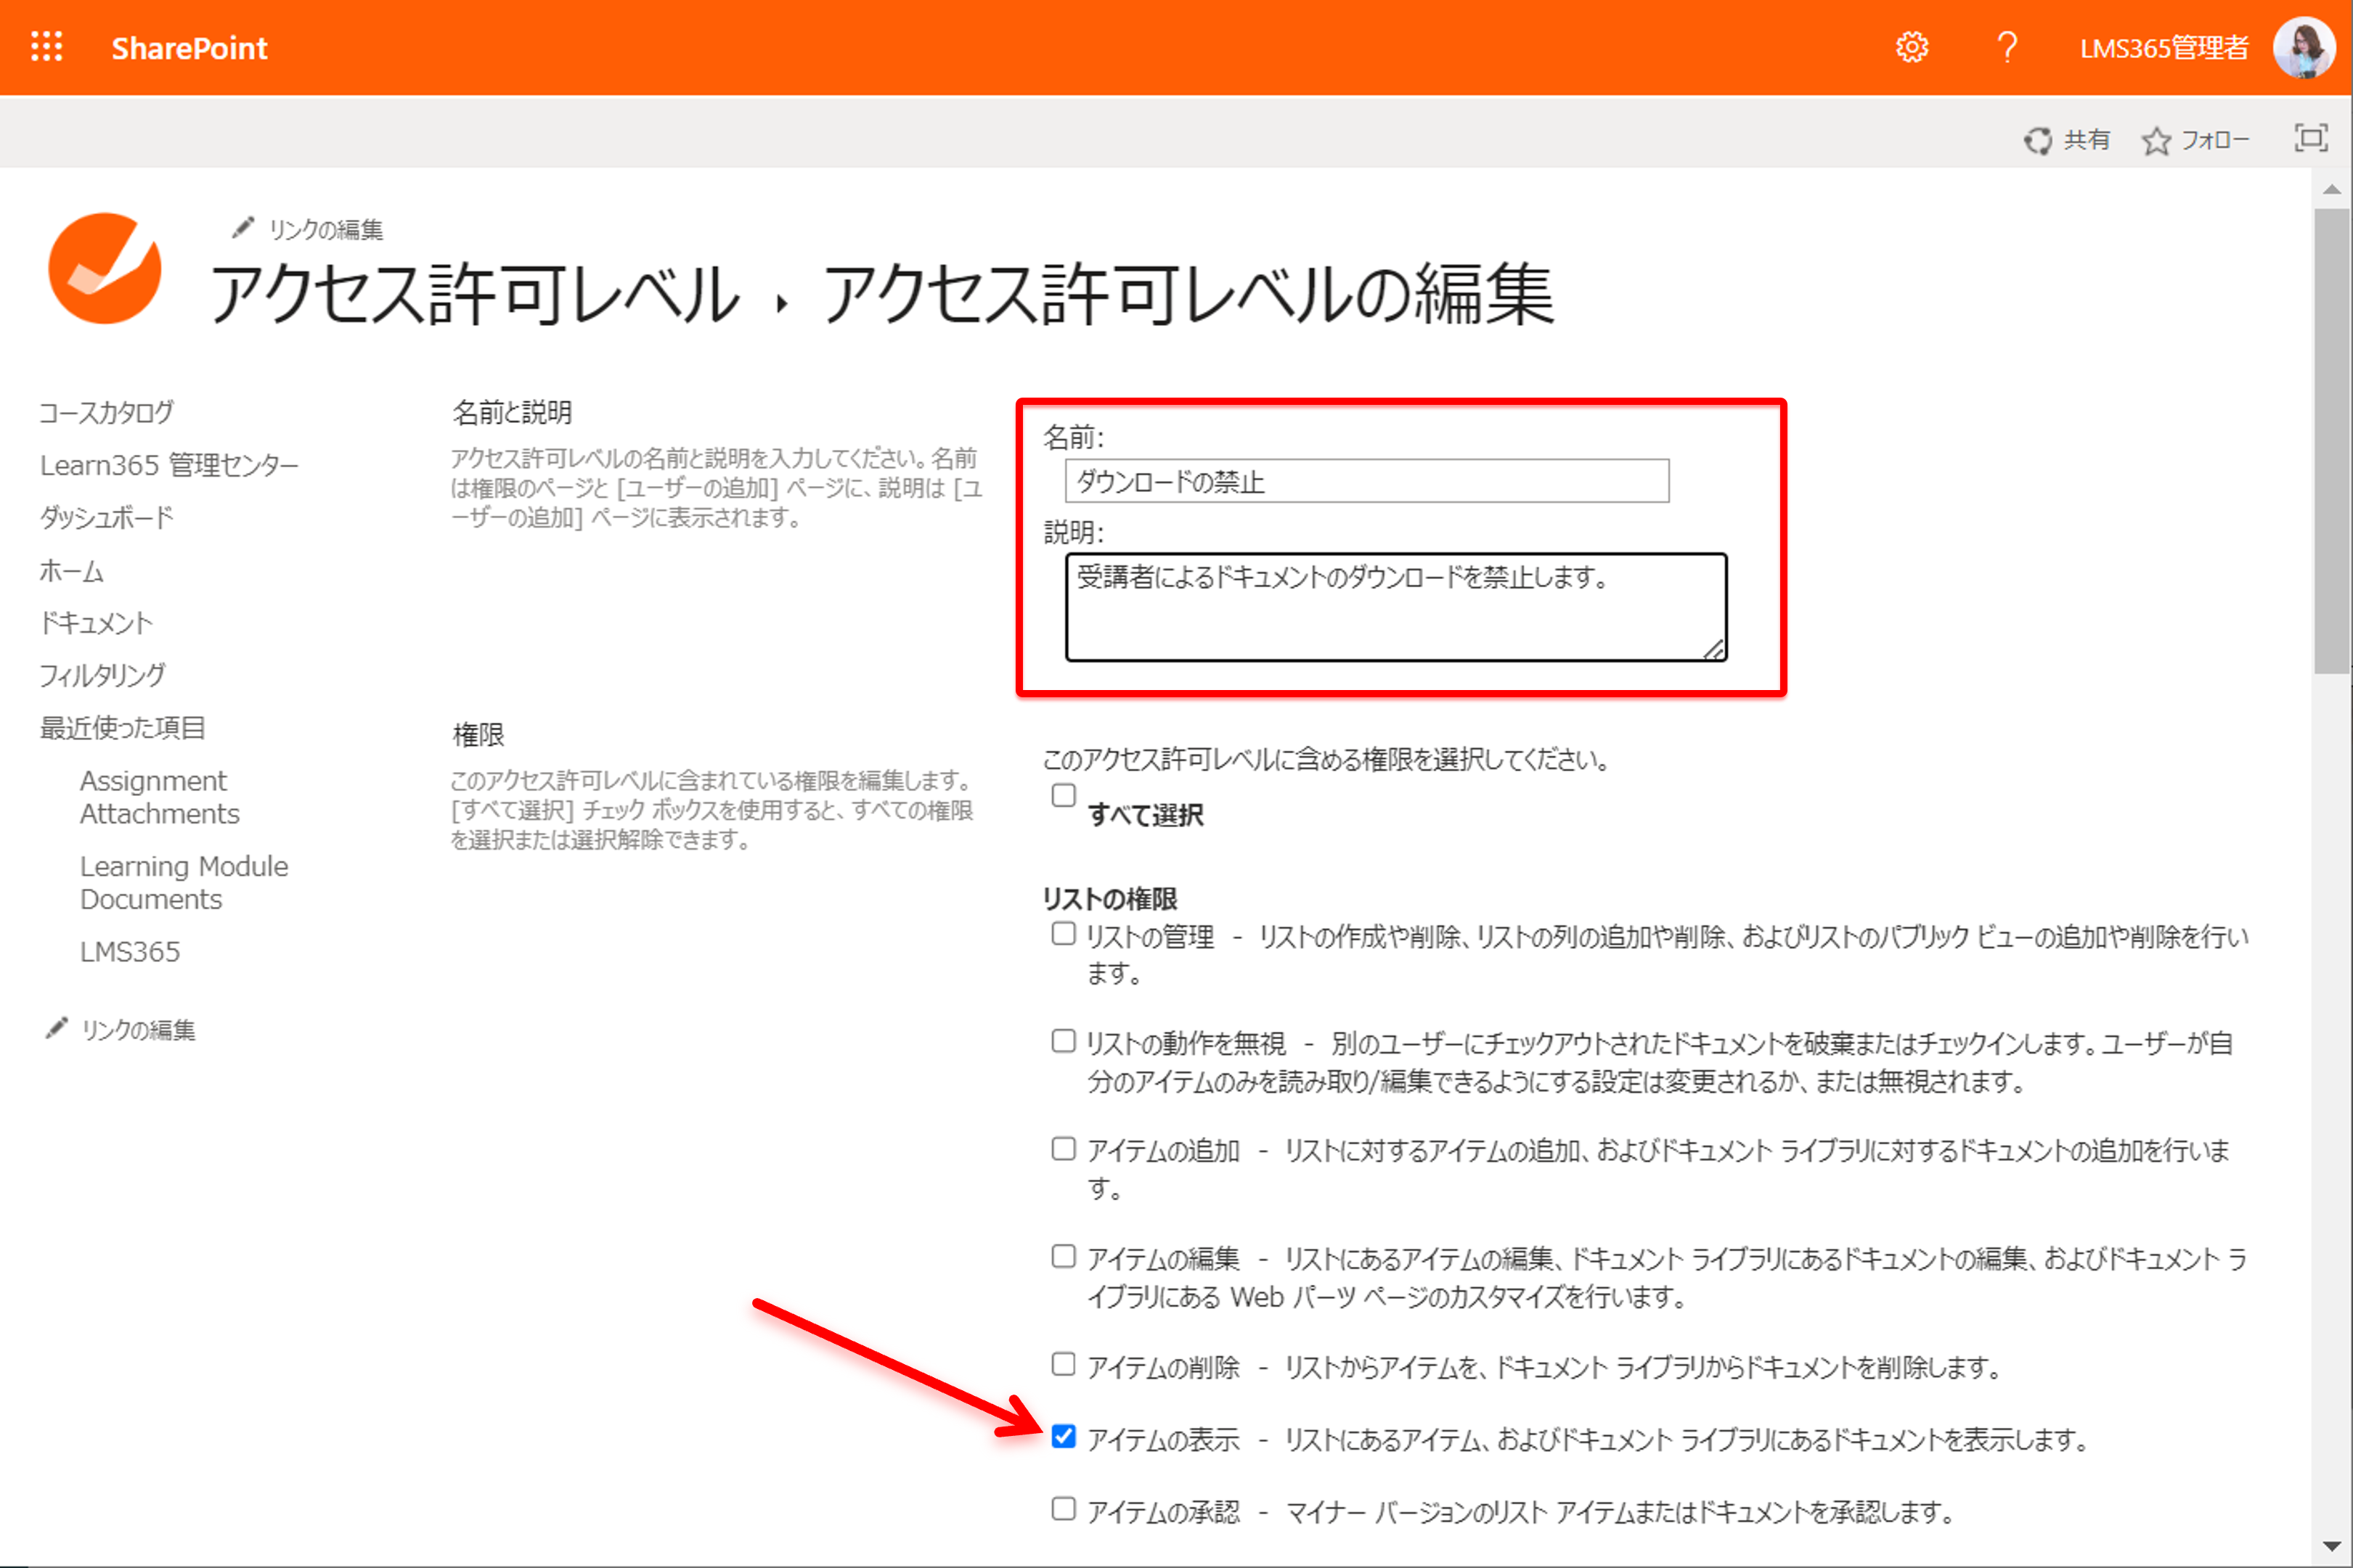Click the pencil icon next to top リンクの編集
The width and height of the screenshot is (2353, 1568).
242,228
